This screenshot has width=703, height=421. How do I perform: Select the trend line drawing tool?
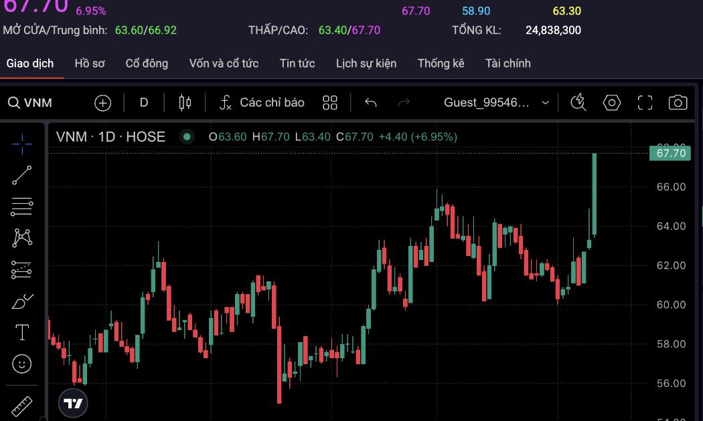[22, 175]
